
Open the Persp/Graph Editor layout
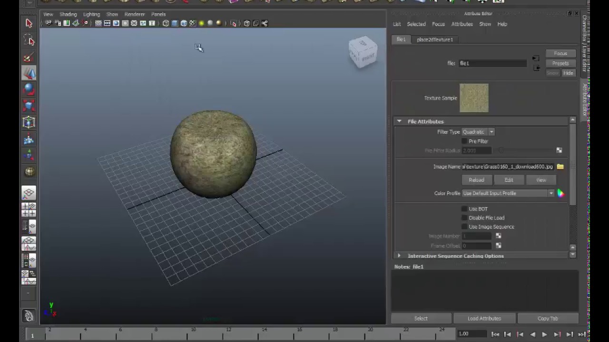click(29, 244)
